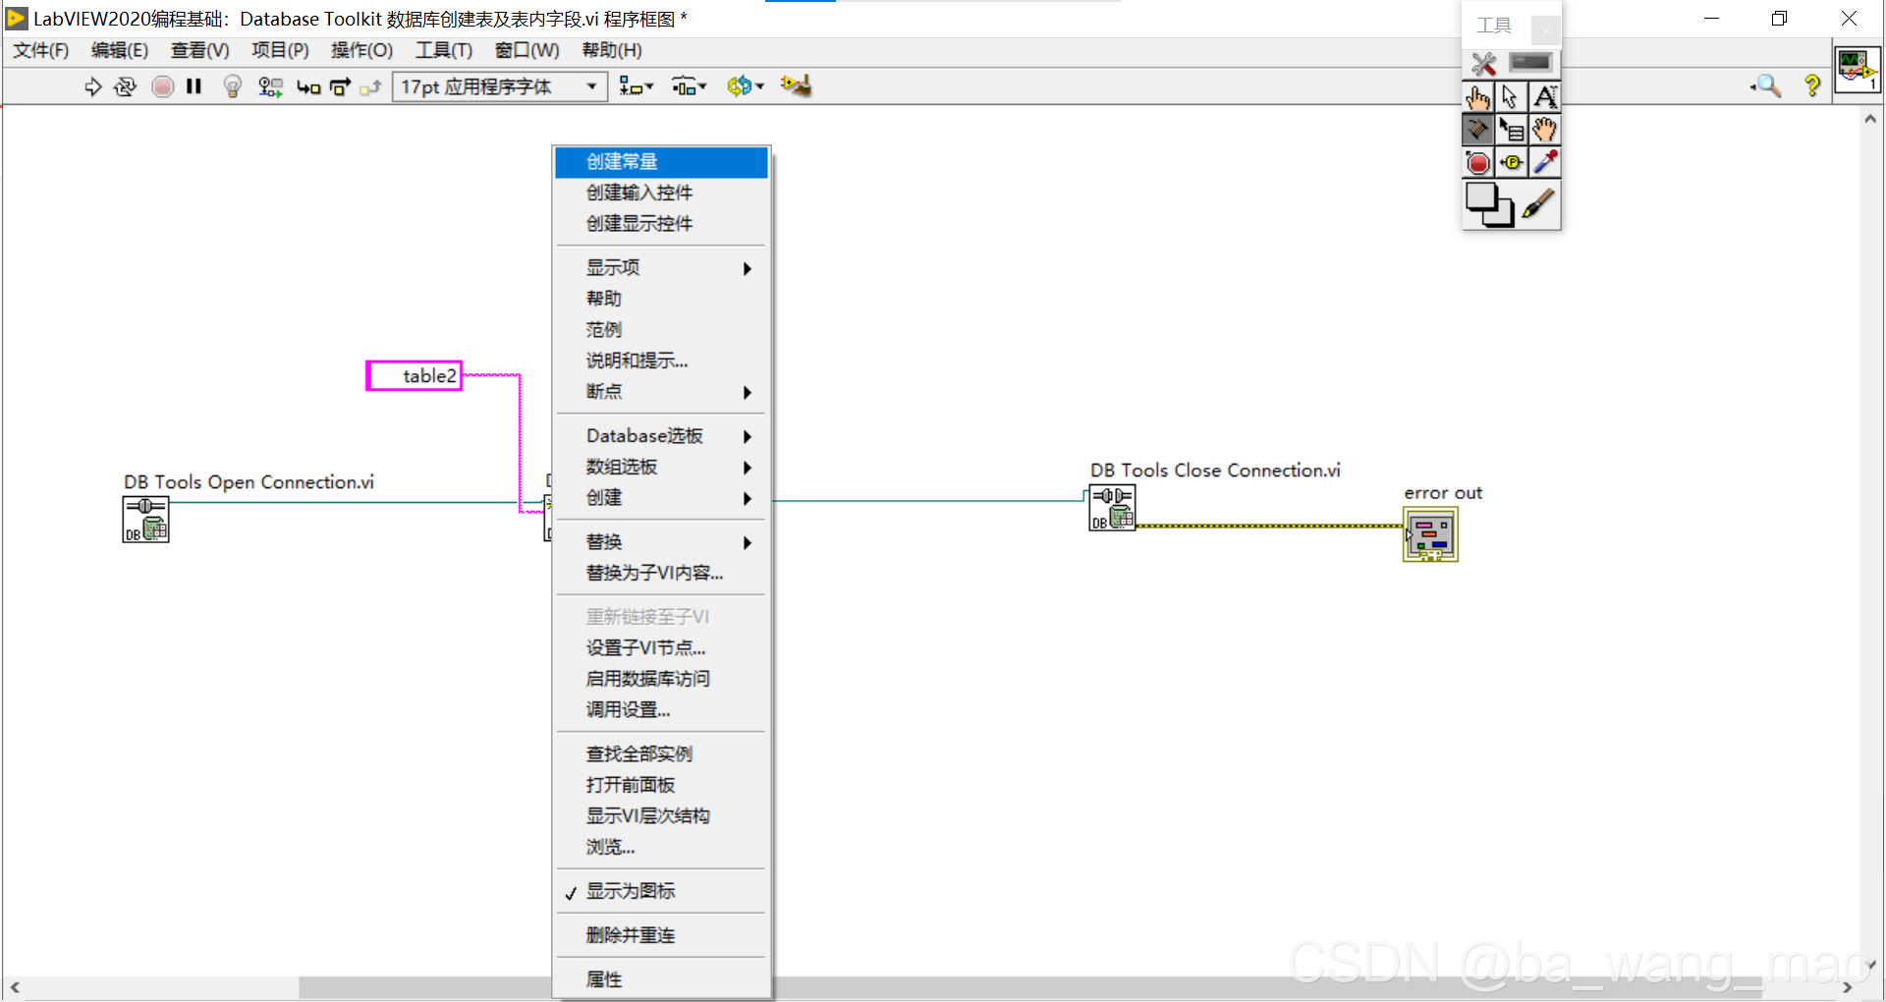Click 打开前面板 to open front panel
Viewport: 1886px width, 1002px height.
coord(631,784)
